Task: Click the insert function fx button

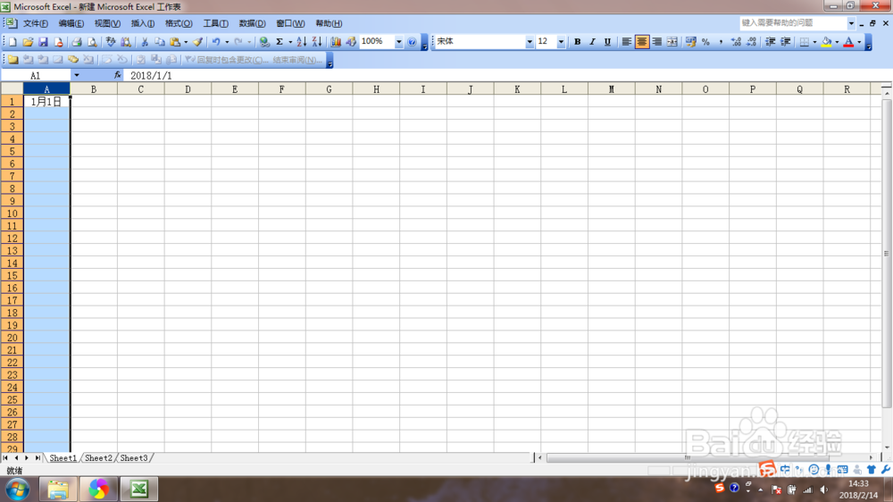Action: tap(117, 75)
